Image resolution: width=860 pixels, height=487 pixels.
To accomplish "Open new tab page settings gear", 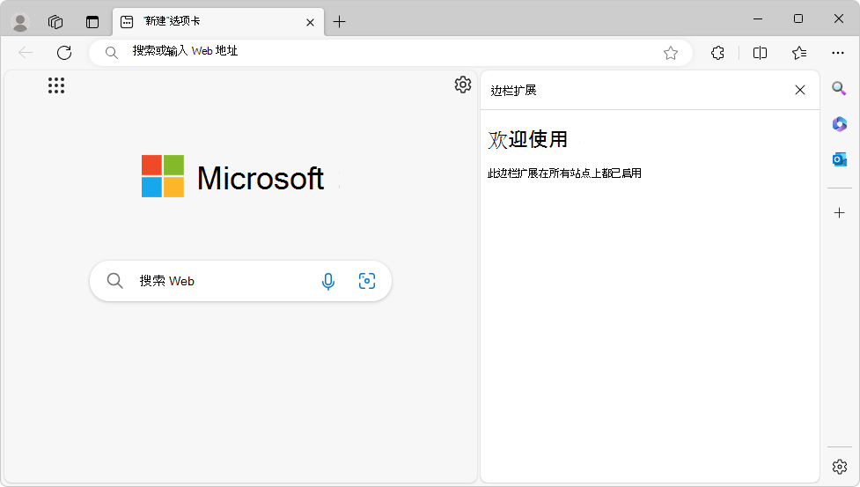I will [x=463, y=85].
